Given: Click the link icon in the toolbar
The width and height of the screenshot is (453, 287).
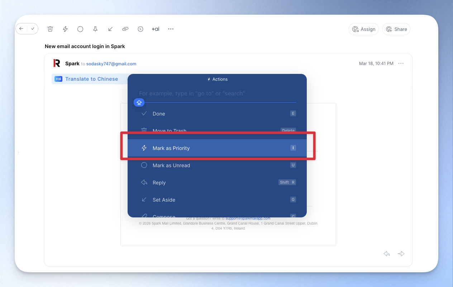Looking at the screenshot, I should [x=125, y=29].
